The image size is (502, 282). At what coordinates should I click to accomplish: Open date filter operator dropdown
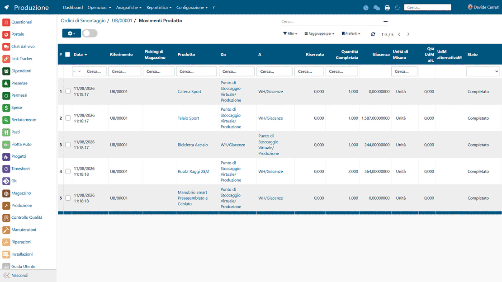pyautogui.click(x=77, y=71)
